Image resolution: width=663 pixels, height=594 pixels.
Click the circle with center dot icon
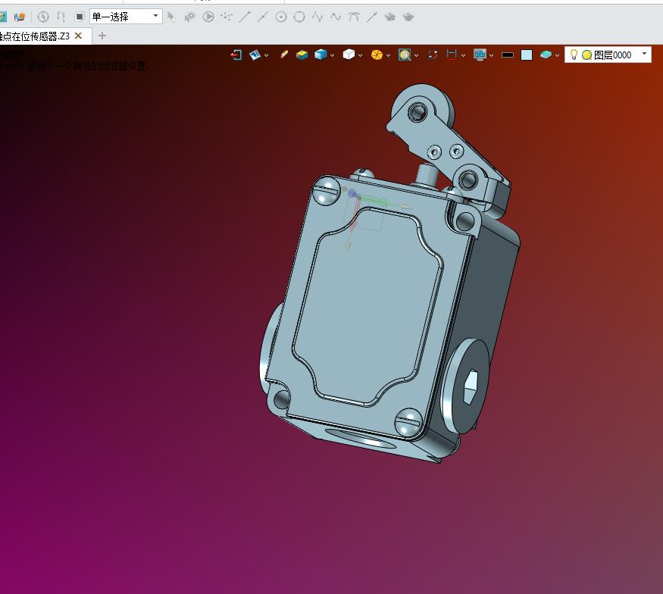coord(281,17)
